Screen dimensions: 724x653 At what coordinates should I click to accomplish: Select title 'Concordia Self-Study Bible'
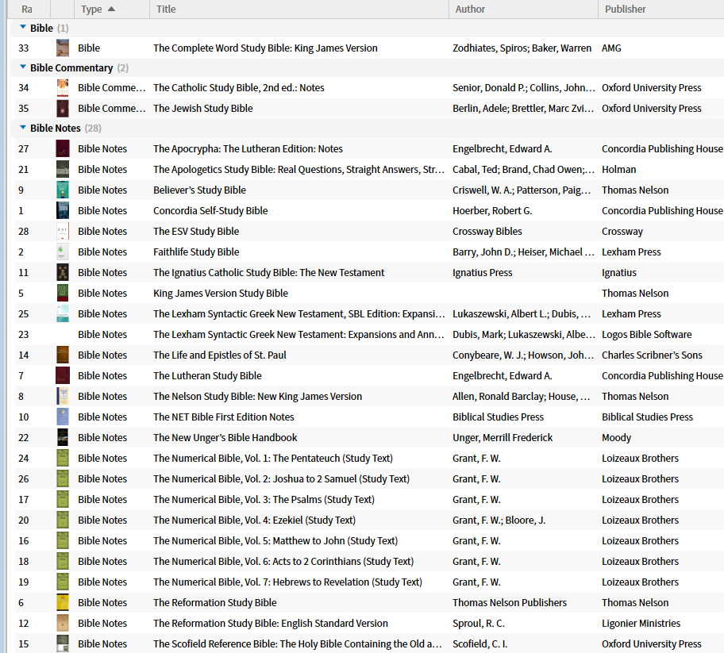(210, 211)
